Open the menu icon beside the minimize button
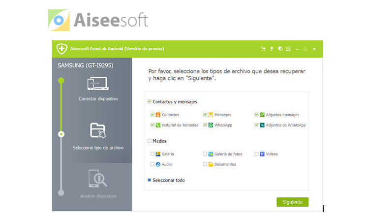 click(288, 49)
